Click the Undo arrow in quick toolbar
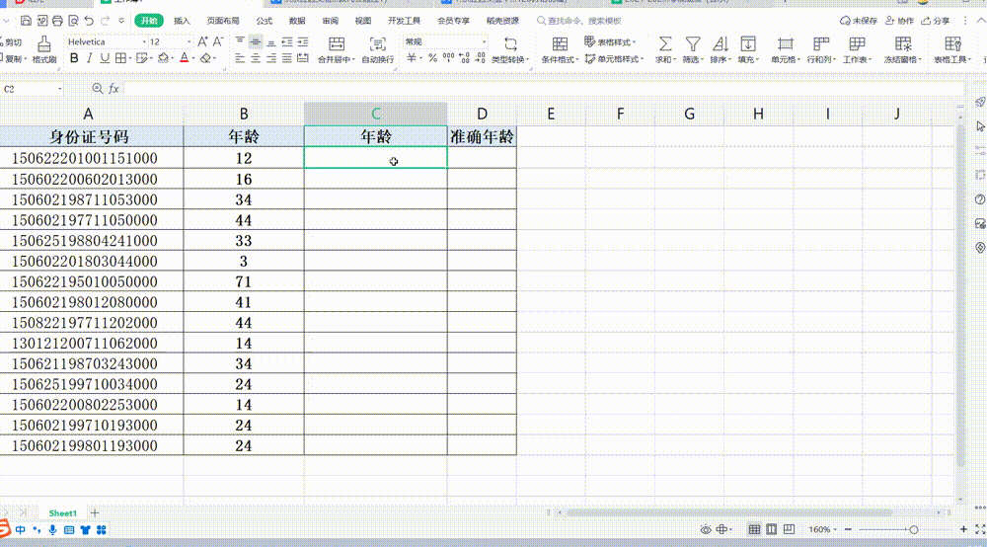 [x=90, y=21]
